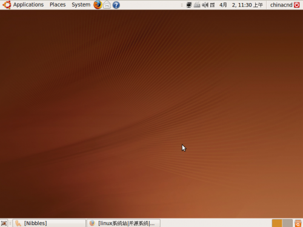Launch Firefox from the top panel
This screenshot has height=227, width=303.
[98, 5]
